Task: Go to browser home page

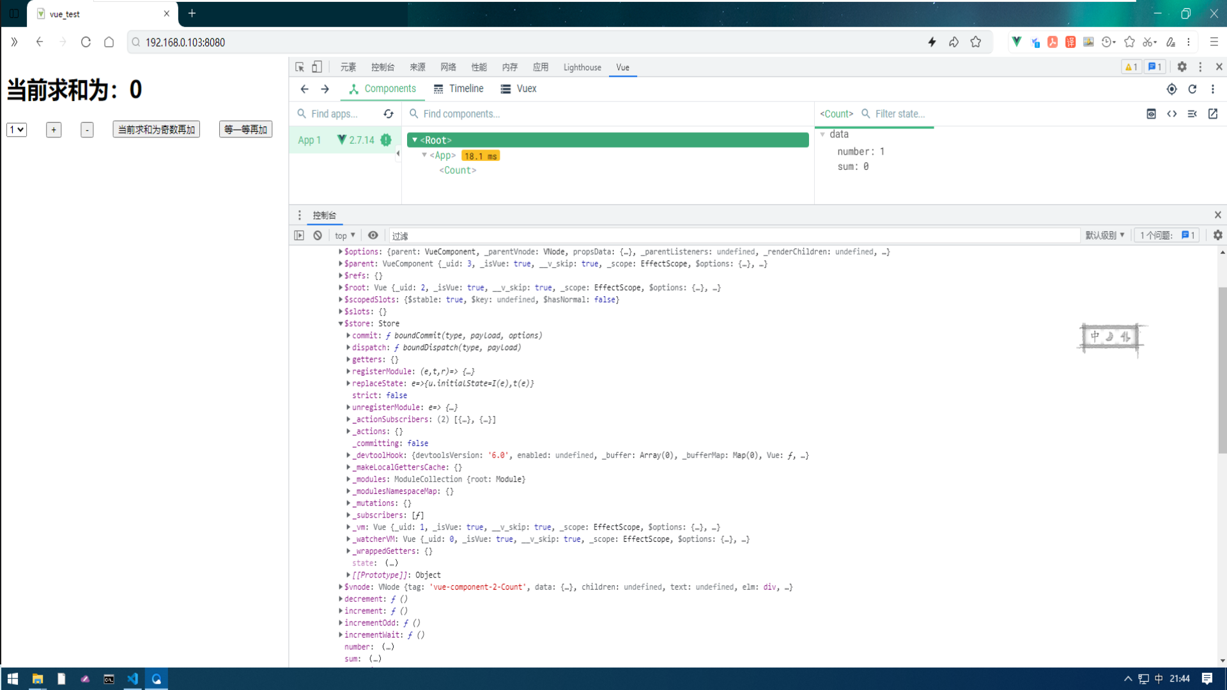Action: (x=109, y=42)
